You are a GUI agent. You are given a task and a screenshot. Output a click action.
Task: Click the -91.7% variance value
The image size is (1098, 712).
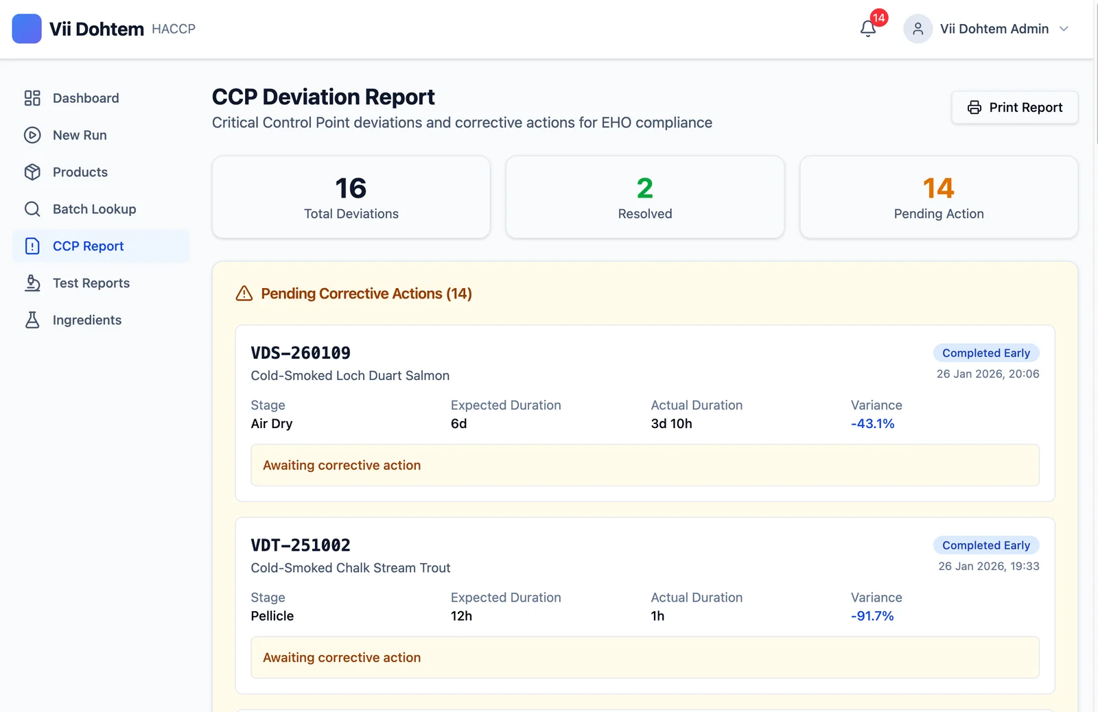872,616
